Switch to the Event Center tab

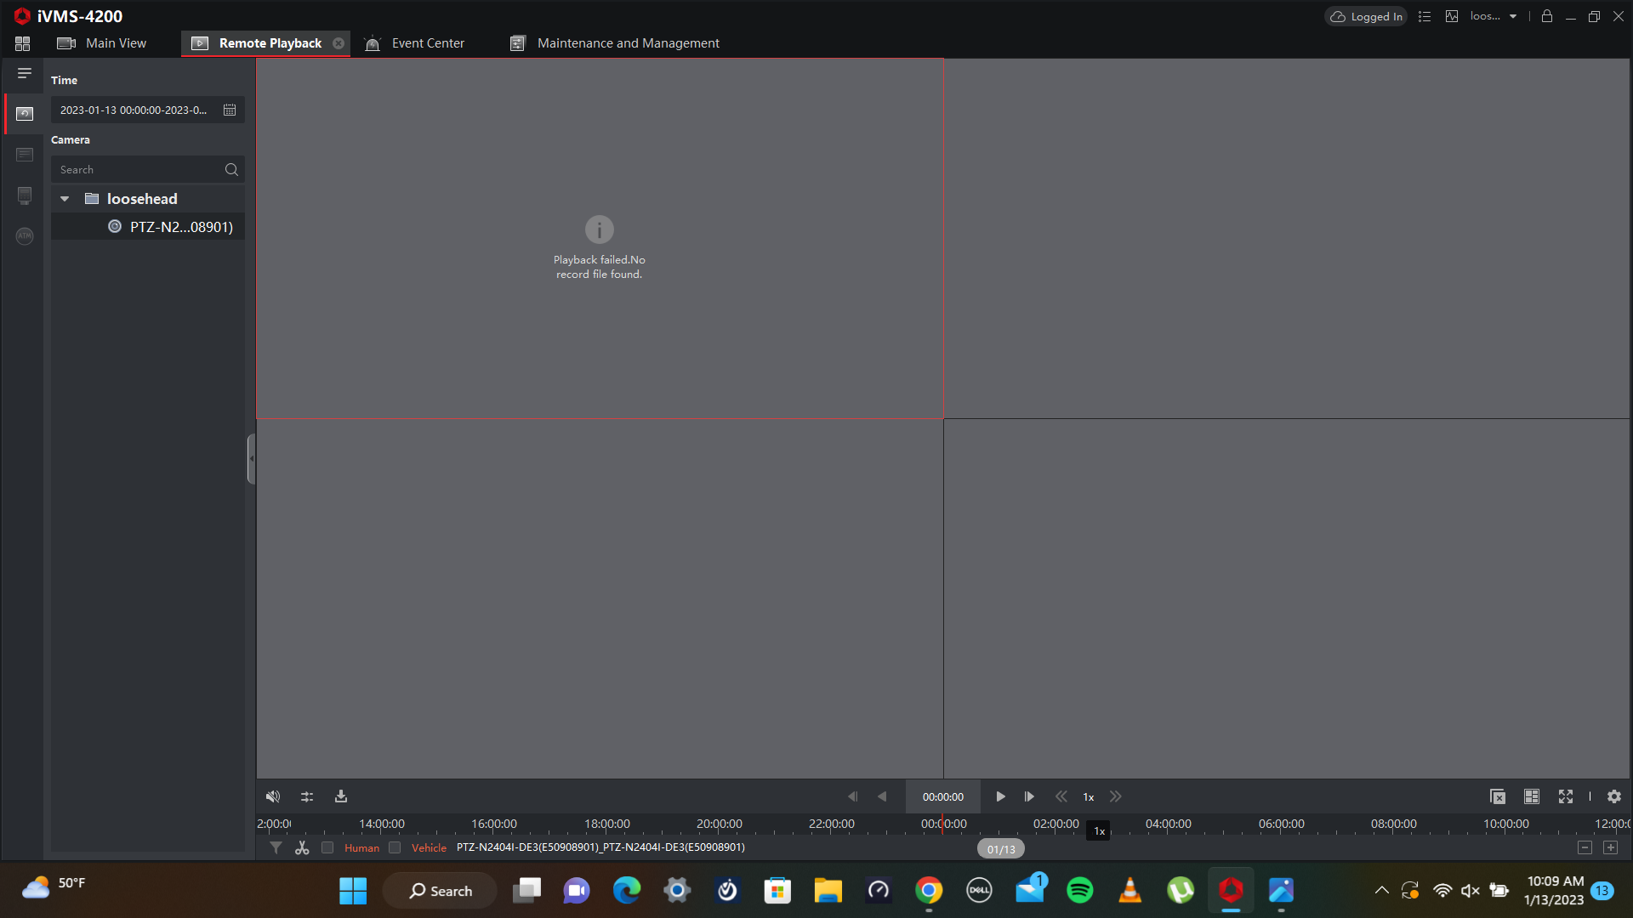427,43
